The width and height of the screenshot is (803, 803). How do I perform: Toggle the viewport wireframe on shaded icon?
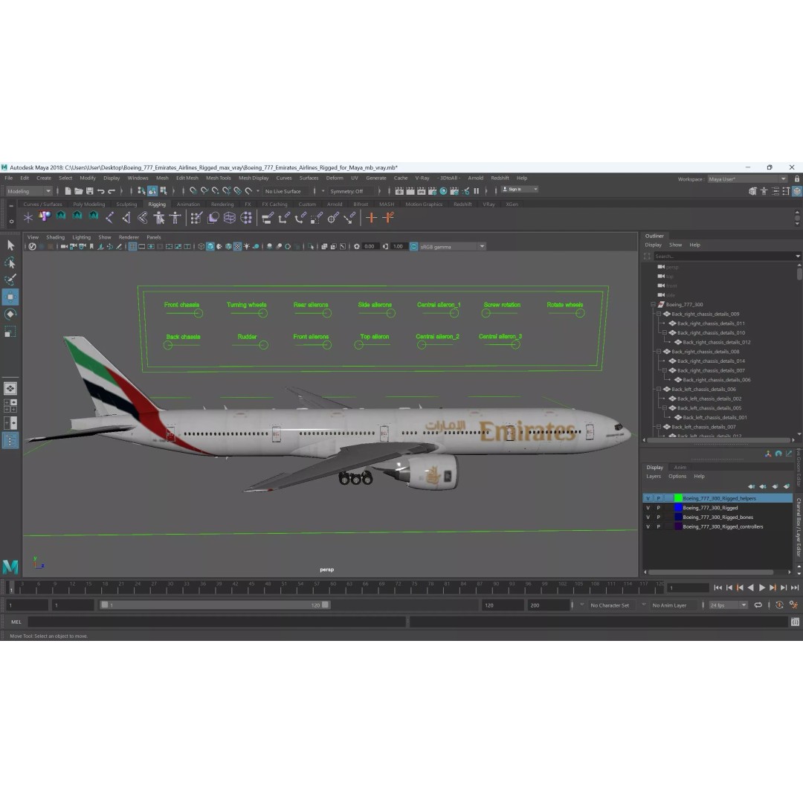point(228,246)
